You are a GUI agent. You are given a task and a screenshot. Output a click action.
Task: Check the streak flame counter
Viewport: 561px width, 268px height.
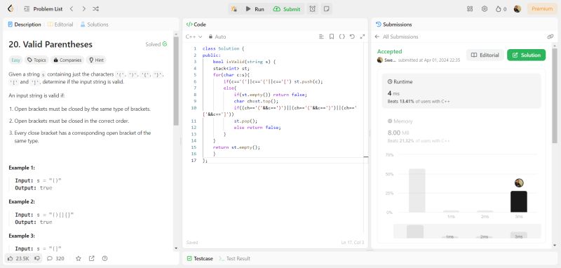pos(501,9)
